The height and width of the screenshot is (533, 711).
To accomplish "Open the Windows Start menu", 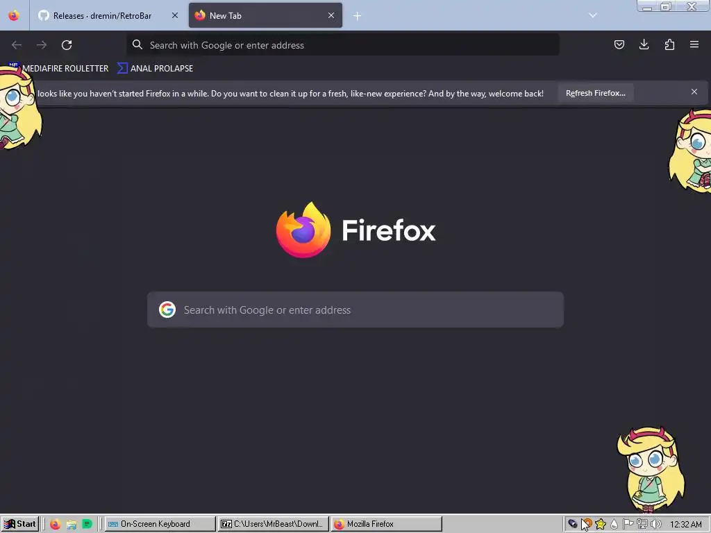I will [x=20, y=524].
